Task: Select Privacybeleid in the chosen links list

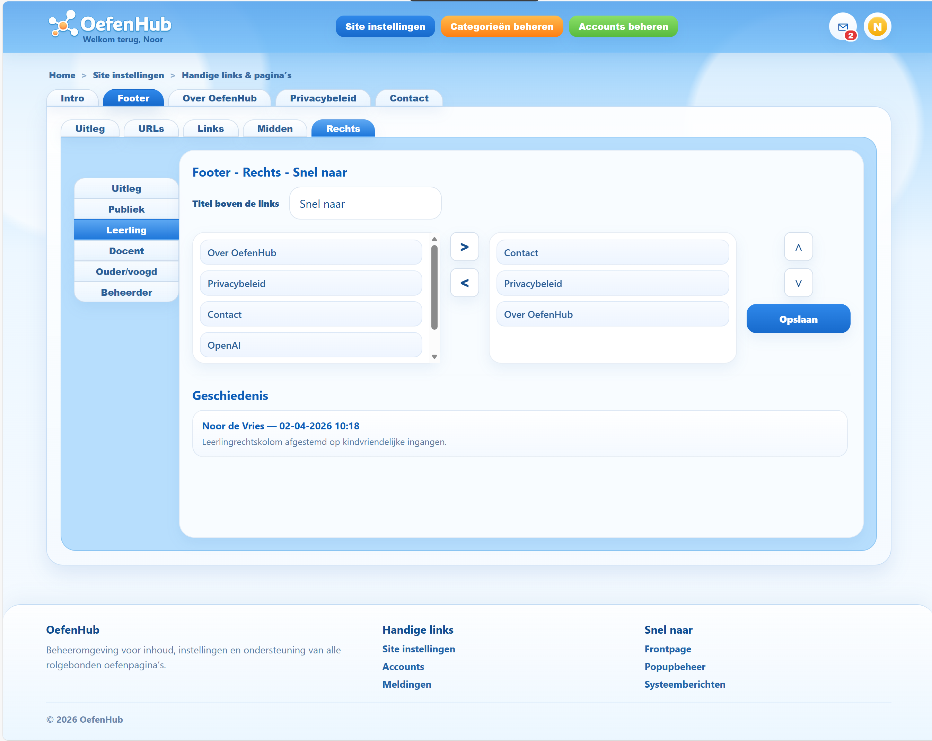Action: (x=612, y=284)
